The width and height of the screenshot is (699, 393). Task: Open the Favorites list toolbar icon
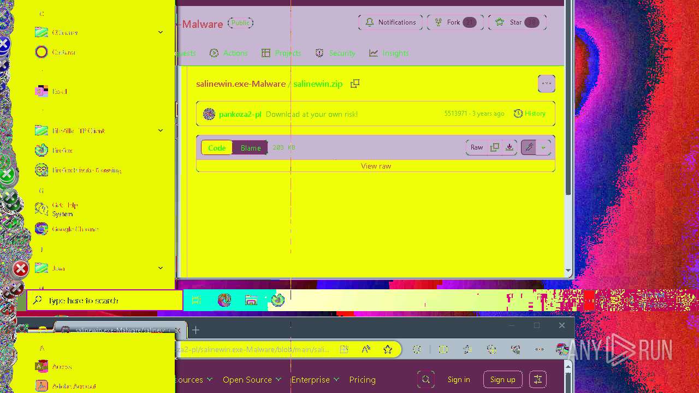coord(467,349)
